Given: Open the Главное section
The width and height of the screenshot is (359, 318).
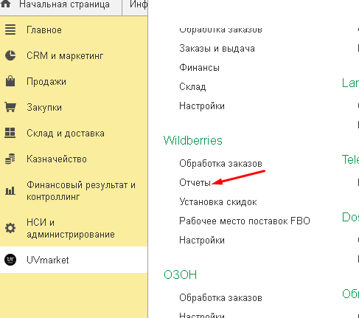Looking at the screenshot, I should pos(44,30).
